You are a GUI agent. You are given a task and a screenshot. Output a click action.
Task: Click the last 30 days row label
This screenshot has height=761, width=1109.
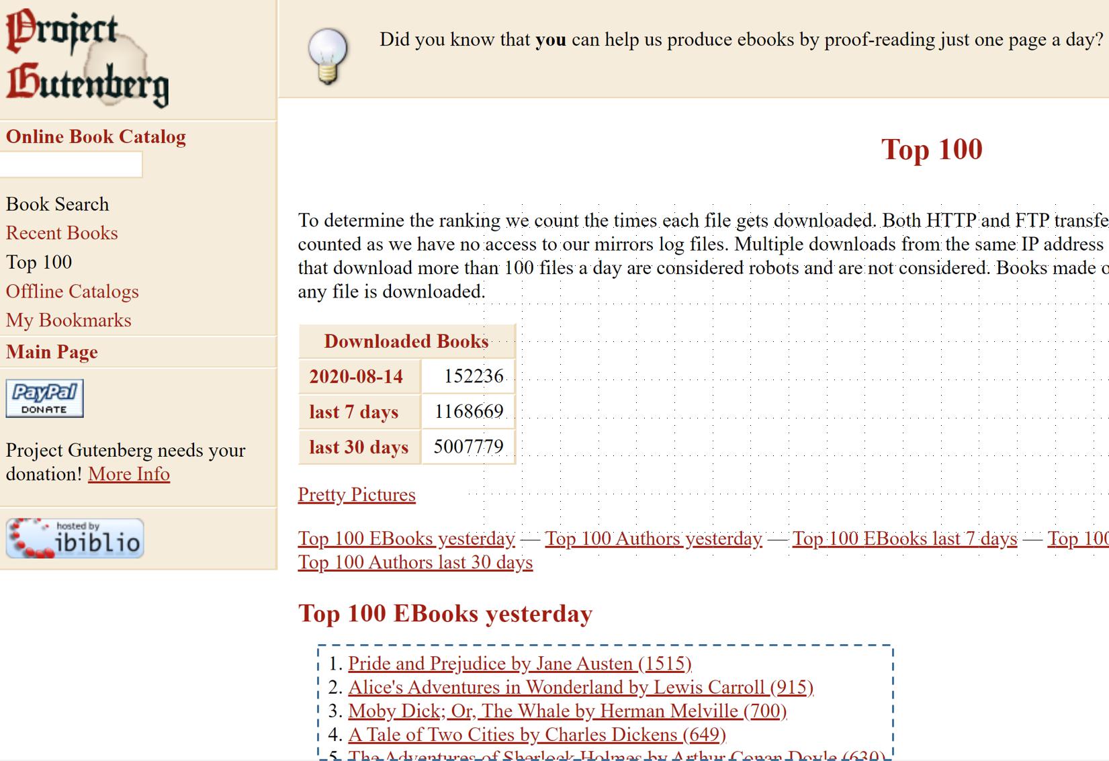coord(359,447)
